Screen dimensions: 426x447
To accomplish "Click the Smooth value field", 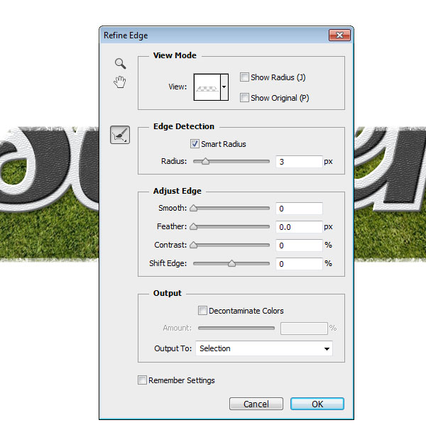I will [299, 209].
